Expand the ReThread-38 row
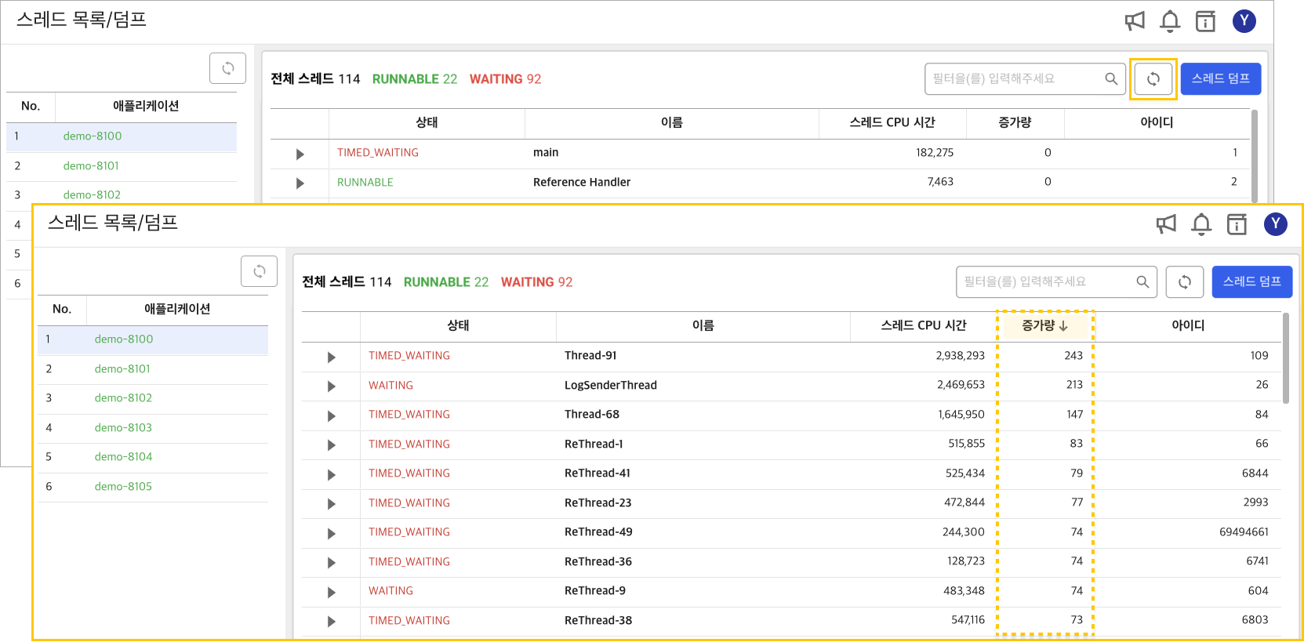This screenshot has width=1304, height=642. (332, 622)
